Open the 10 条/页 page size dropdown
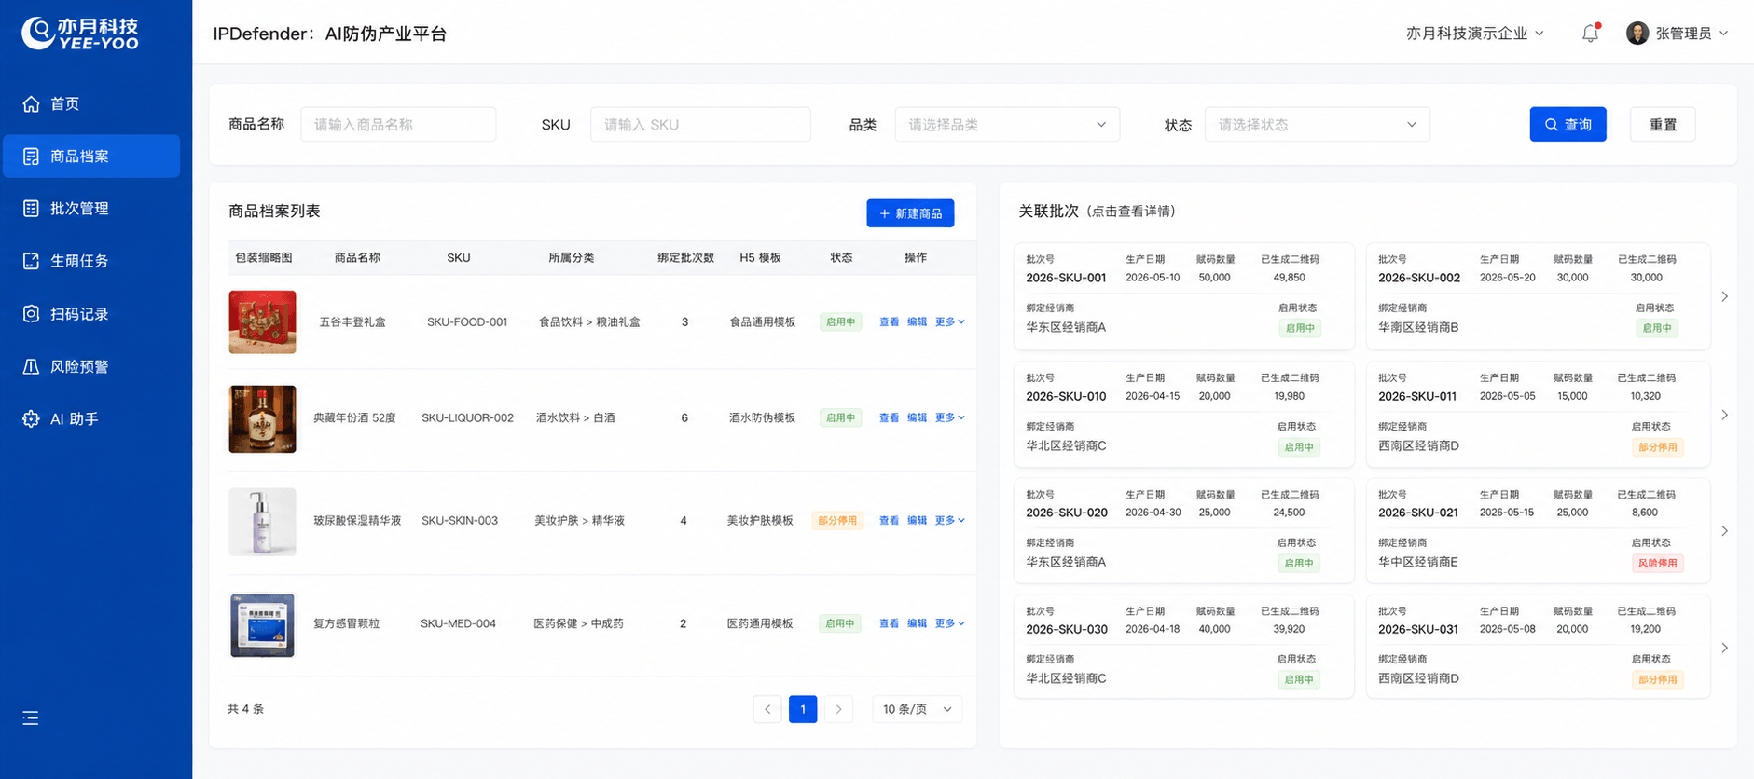This screenshot has width=1754, height=779. pos(918,709)
